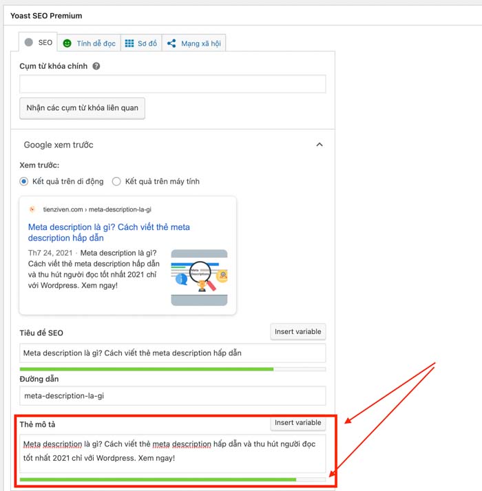Click the blue grid schema icon

click(129, 43)
